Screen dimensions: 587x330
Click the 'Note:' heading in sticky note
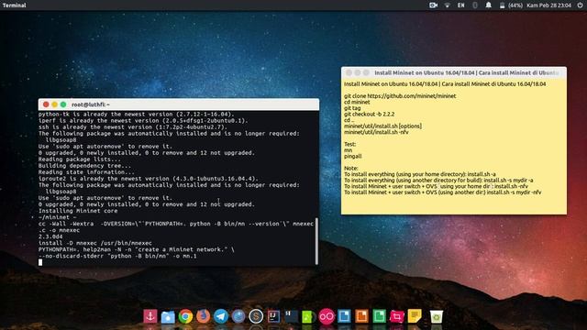[350, 168]
